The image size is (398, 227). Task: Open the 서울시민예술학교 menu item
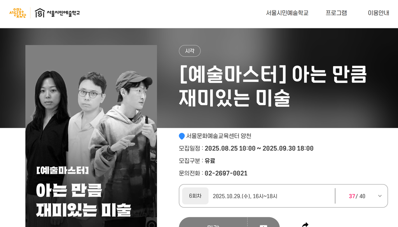287,13
